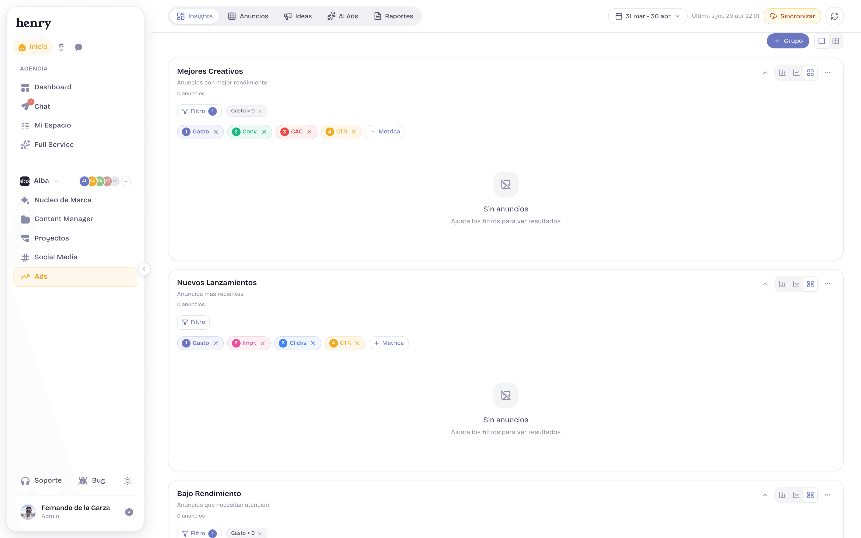Open the Reportes tab
861x538 pixels.
click(x=393, y=16)
